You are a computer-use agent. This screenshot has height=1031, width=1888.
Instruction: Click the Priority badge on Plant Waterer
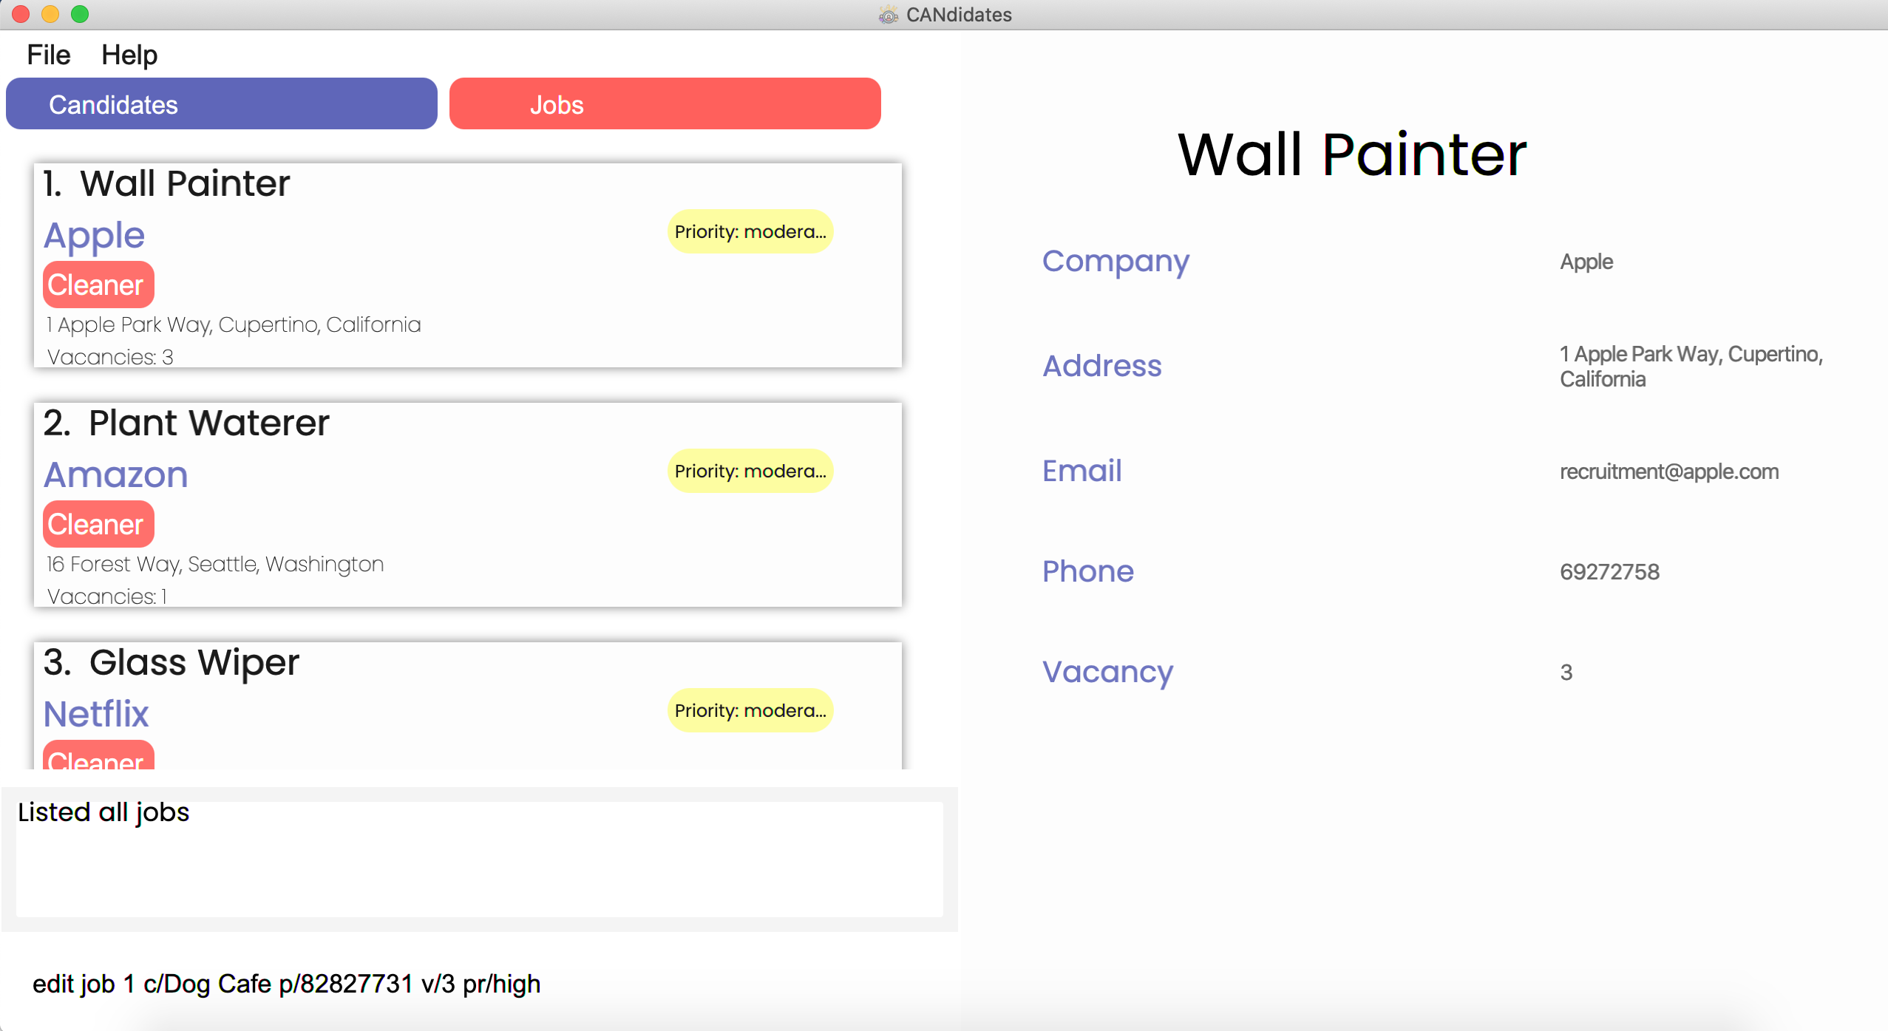(x=749, y=470)
